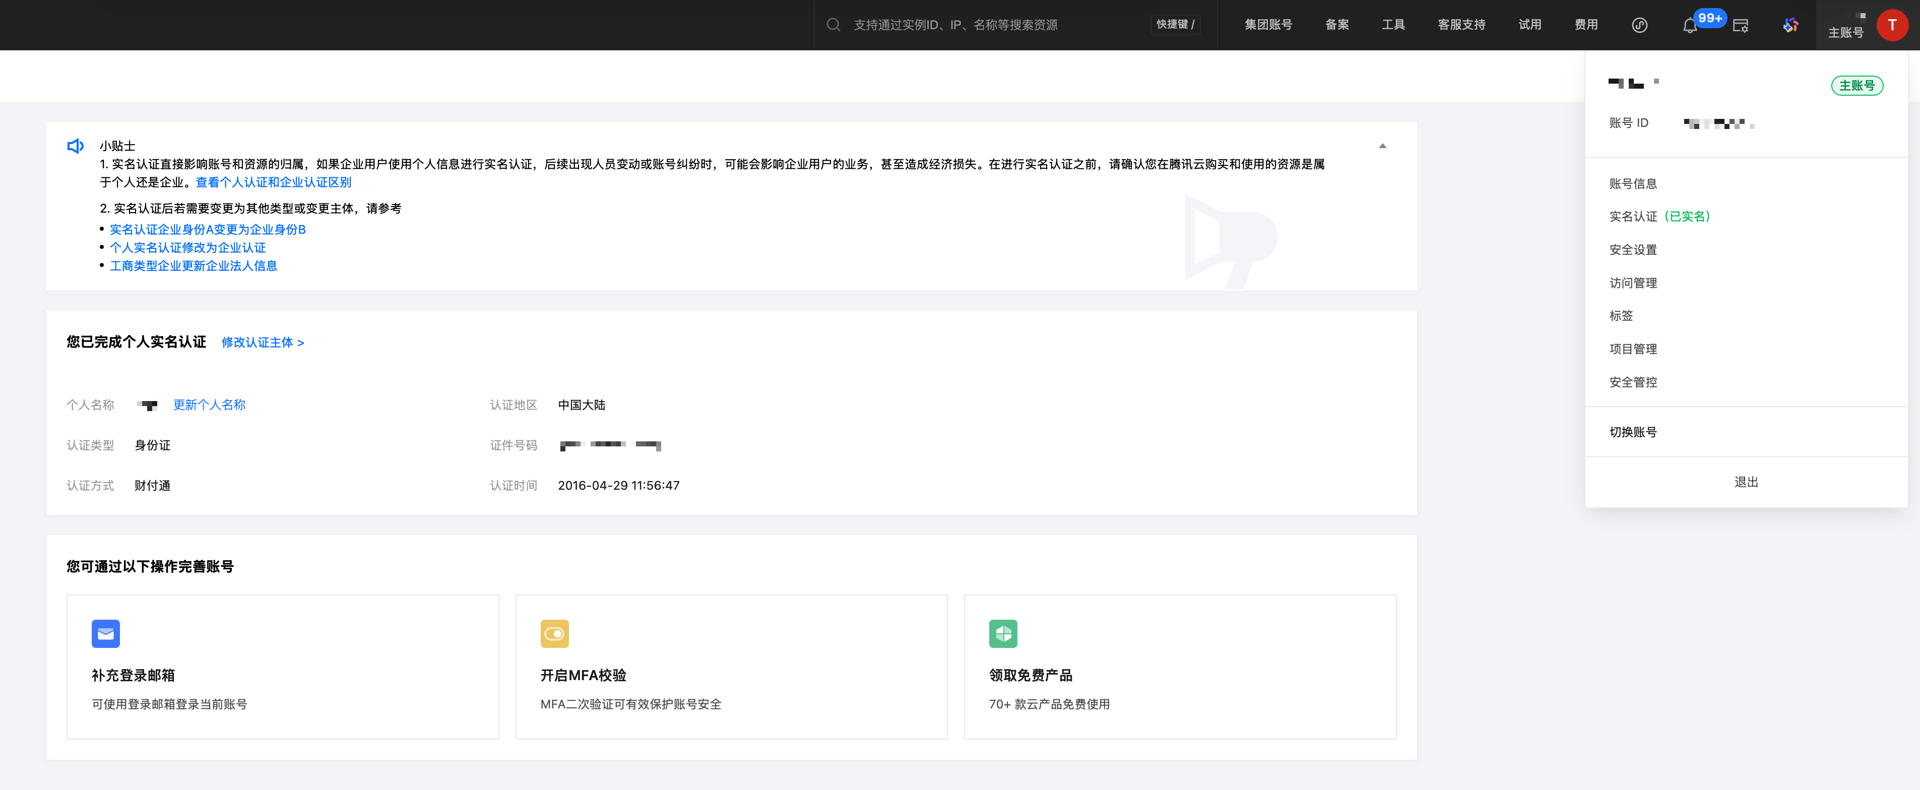Click the yellow MFA icon above 开启MFA校验

tap(554, 633)
